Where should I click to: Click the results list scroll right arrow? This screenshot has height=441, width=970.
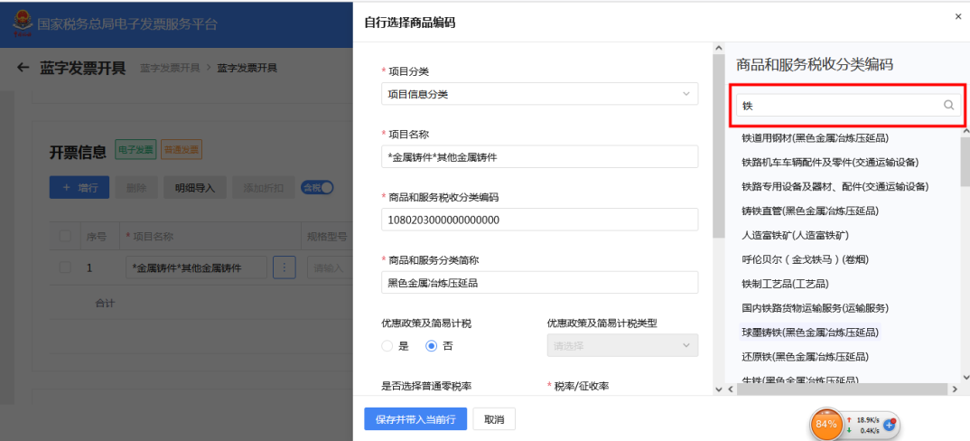pos(955,389)
